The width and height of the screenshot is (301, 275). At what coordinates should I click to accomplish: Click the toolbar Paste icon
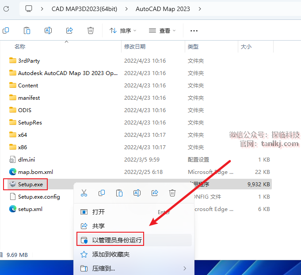click(x=27, y=30)
